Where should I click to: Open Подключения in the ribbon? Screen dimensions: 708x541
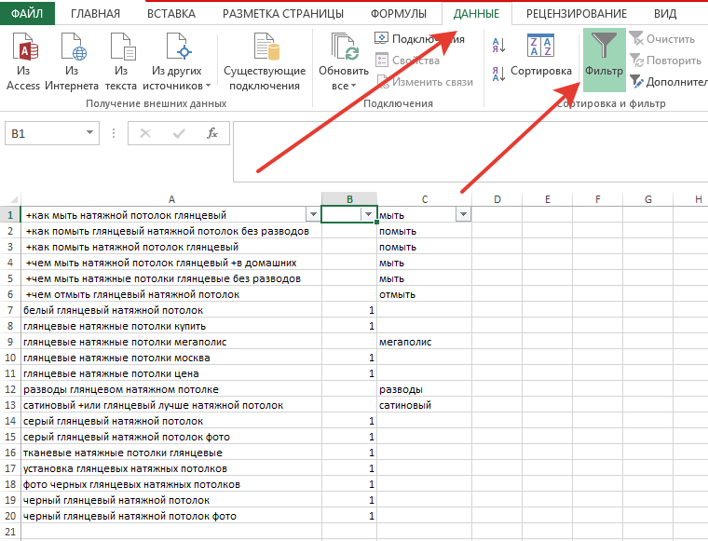tap(419, 39)
